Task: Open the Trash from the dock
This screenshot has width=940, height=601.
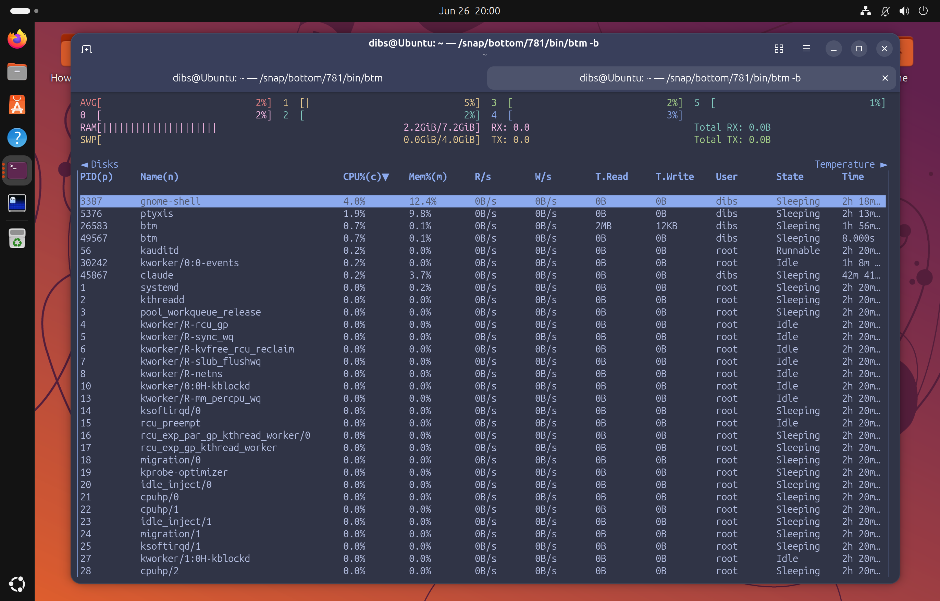Action: [17, 238]
